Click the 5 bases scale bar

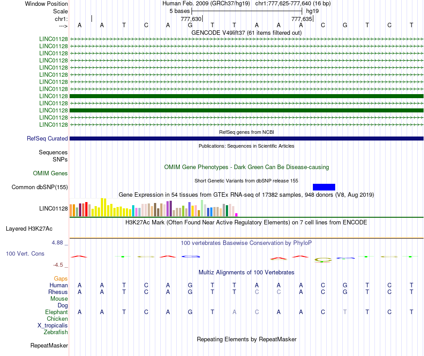[247, 11]
